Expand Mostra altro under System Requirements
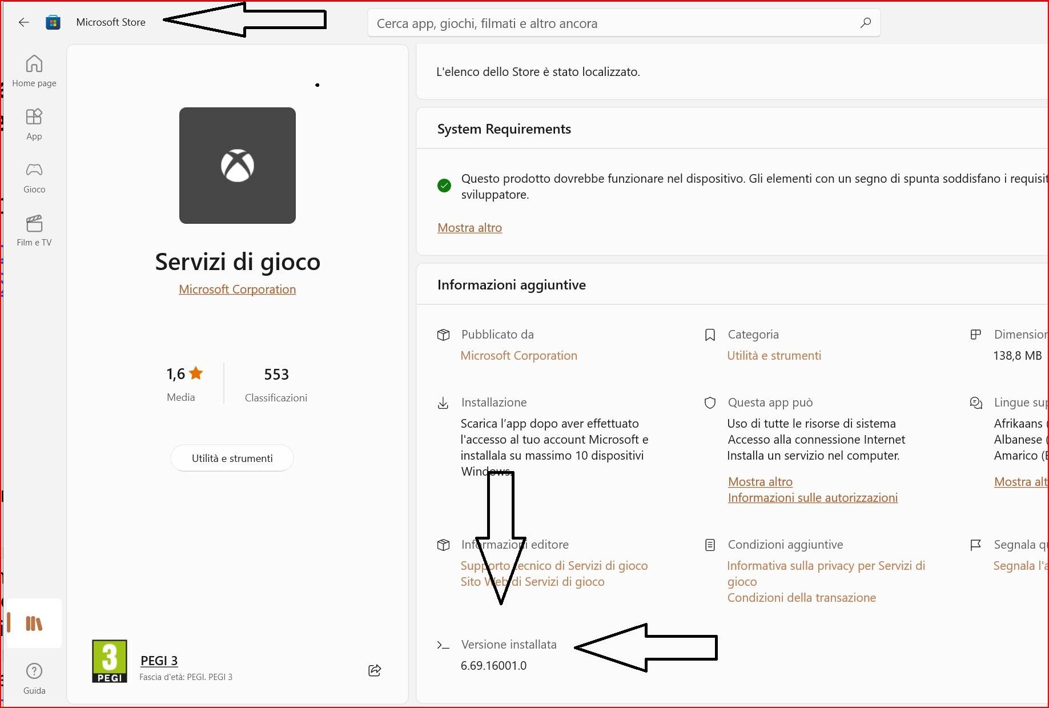 click(469, 227)
